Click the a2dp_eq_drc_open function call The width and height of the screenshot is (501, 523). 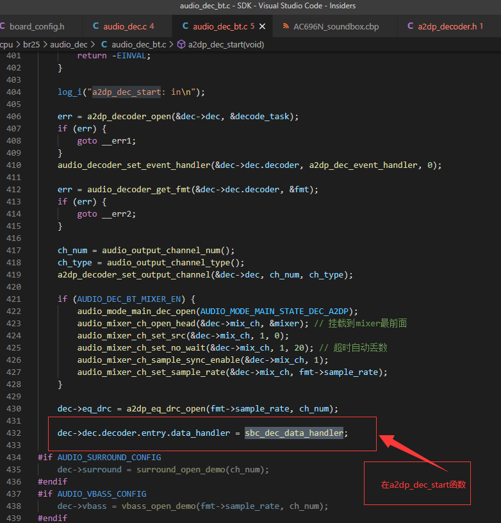pos(166,409)
